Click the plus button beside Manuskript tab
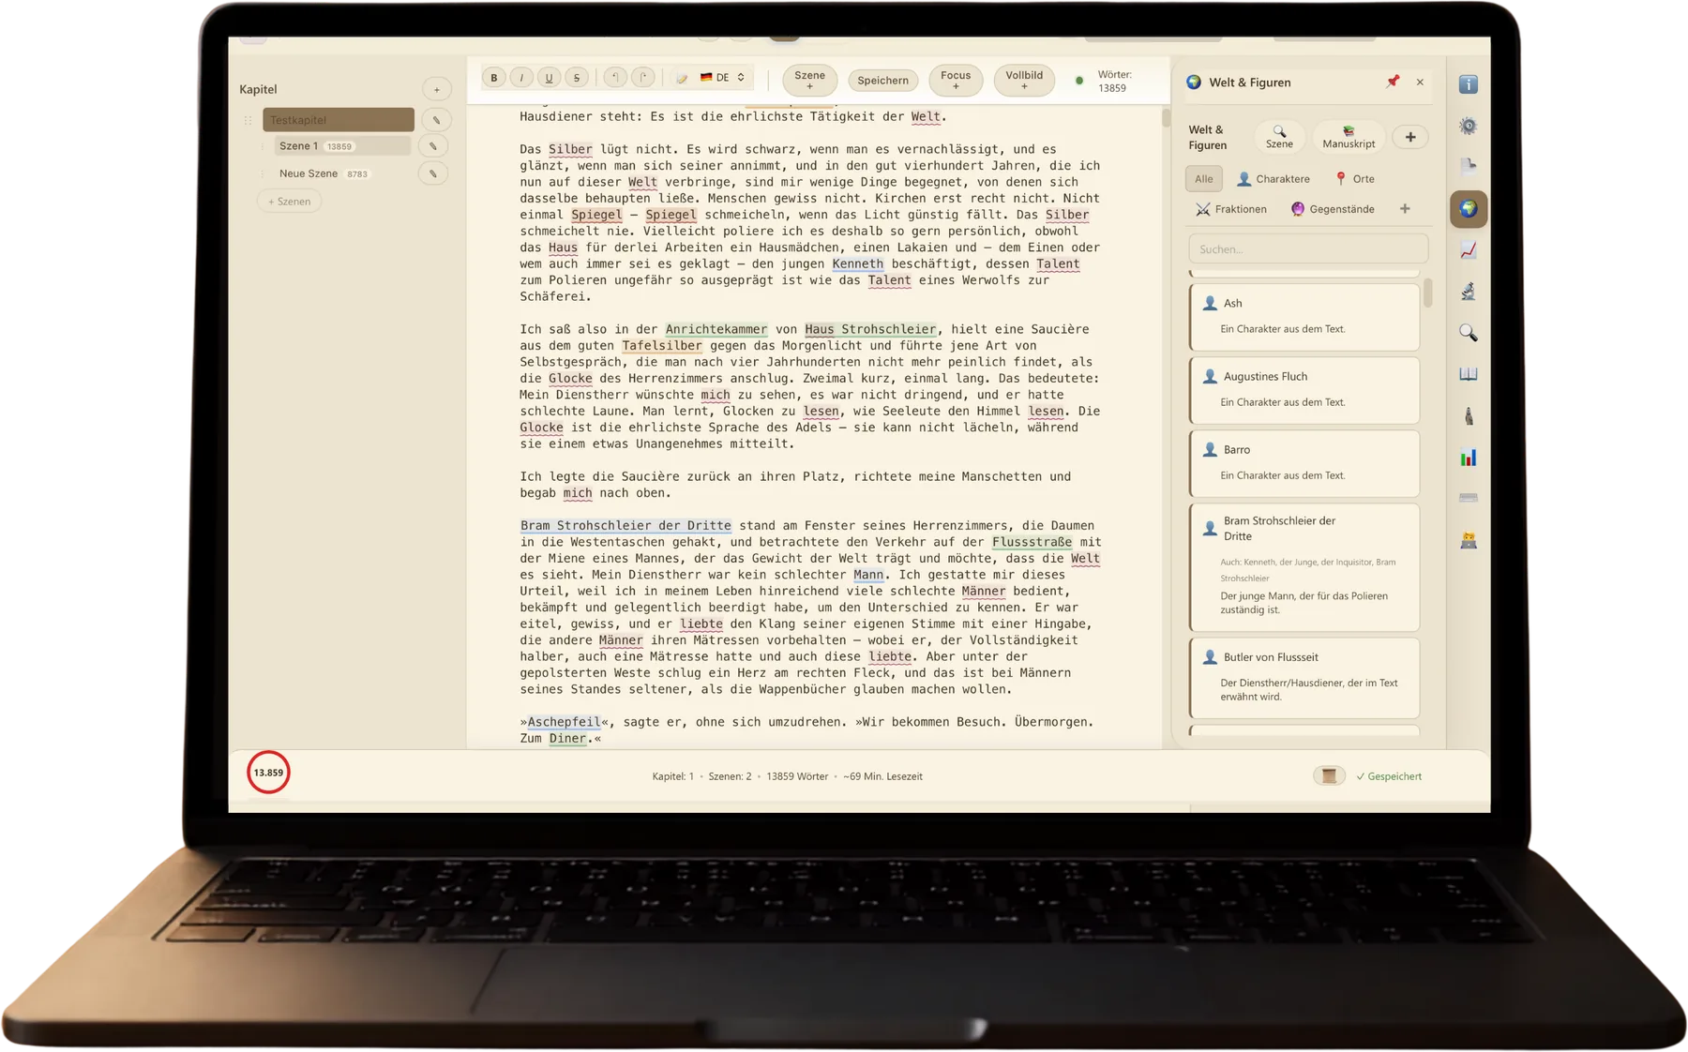 [x=1410, y=137]
